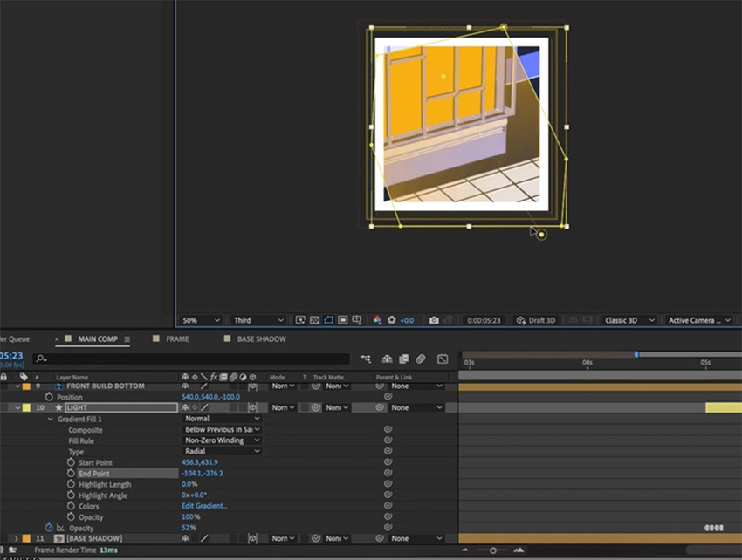Click the Start Point stopwatch icon
Screen dimensions: 742x560
71,462
